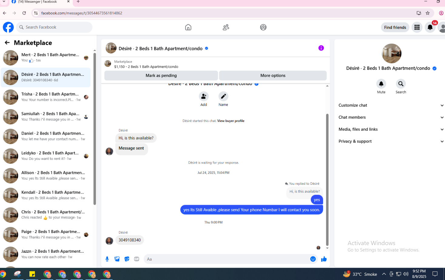Open a new browser tab
445x280 pixels.
point(78,2)
